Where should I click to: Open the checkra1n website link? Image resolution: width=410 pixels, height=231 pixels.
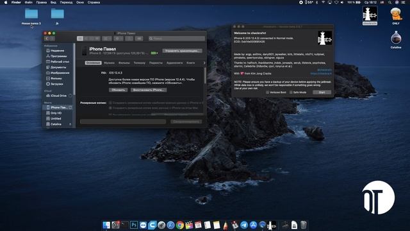(x=321, y=74)
